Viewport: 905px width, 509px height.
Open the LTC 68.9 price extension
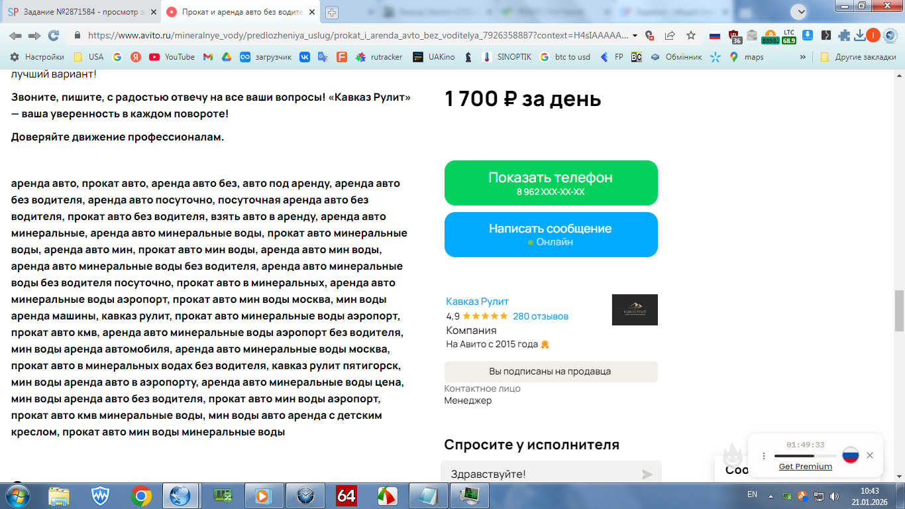[788, 36]
